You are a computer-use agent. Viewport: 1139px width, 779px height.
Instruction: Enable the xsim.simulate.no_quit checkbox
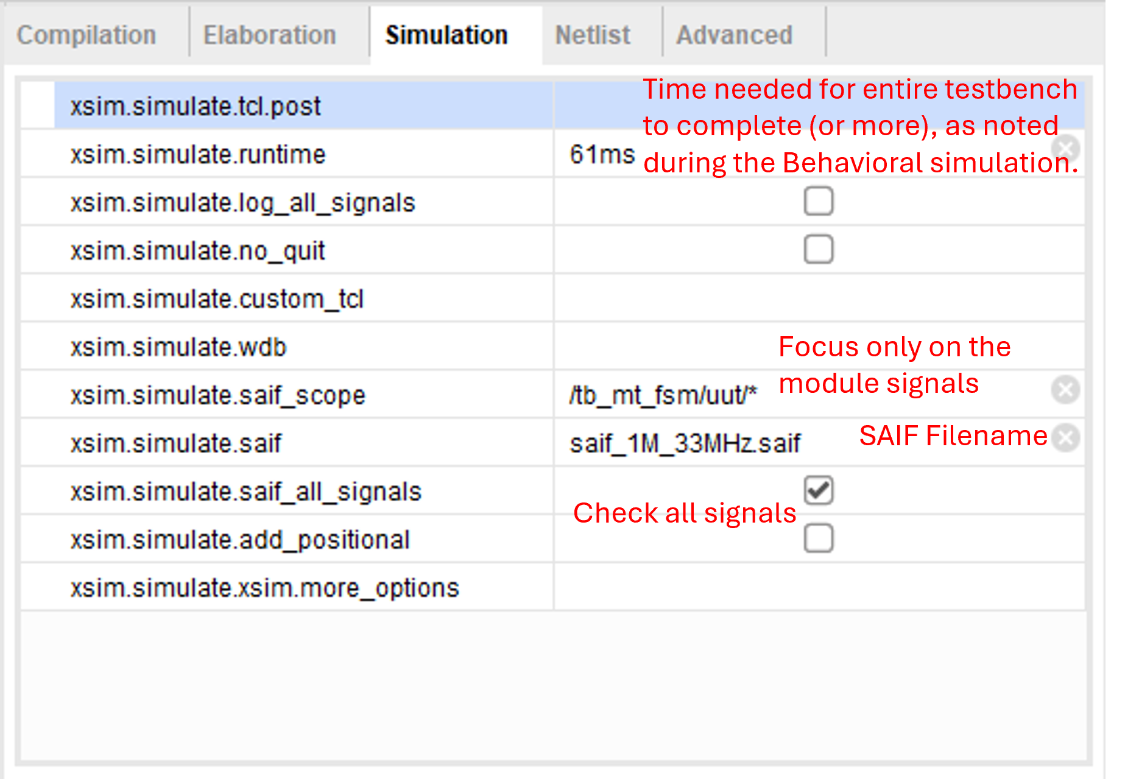pos(818,250)
